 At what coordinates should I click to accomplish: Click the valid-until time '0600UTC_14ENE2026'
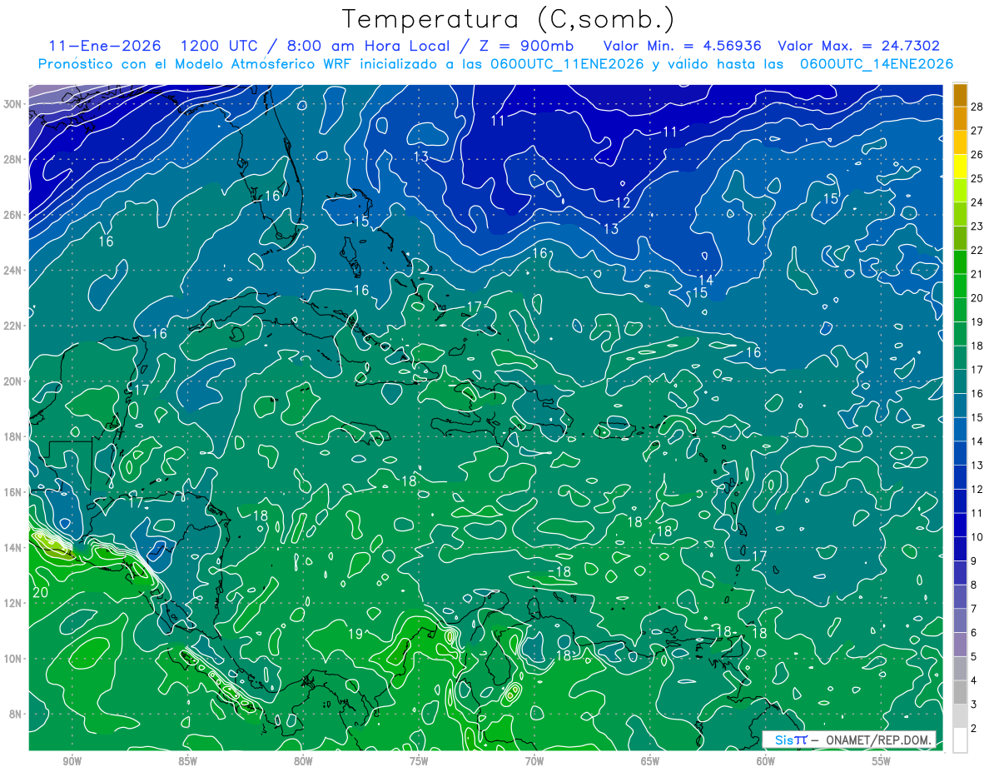(877, 64)
